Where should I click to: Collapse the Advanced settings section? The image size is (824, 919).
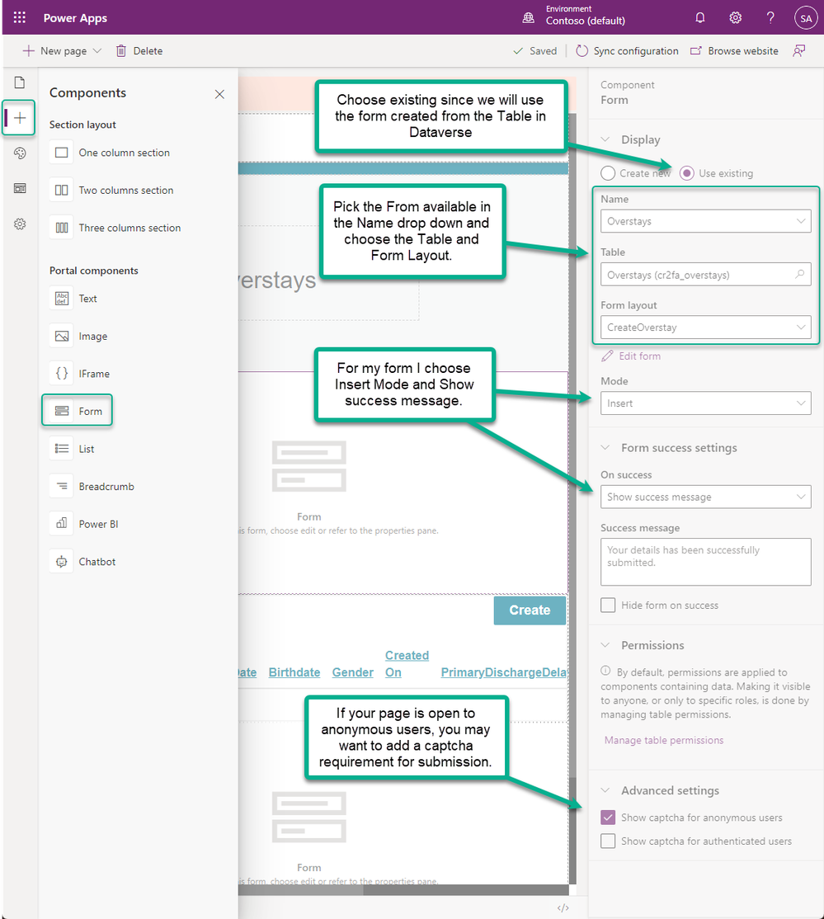pyautogui.click(x=605, y=790)
